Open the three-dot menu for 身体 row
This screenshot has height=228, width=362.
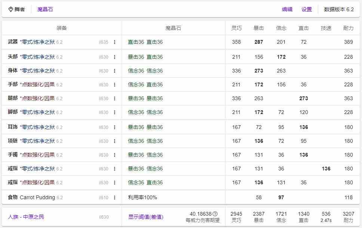click(x=114, y=71)
